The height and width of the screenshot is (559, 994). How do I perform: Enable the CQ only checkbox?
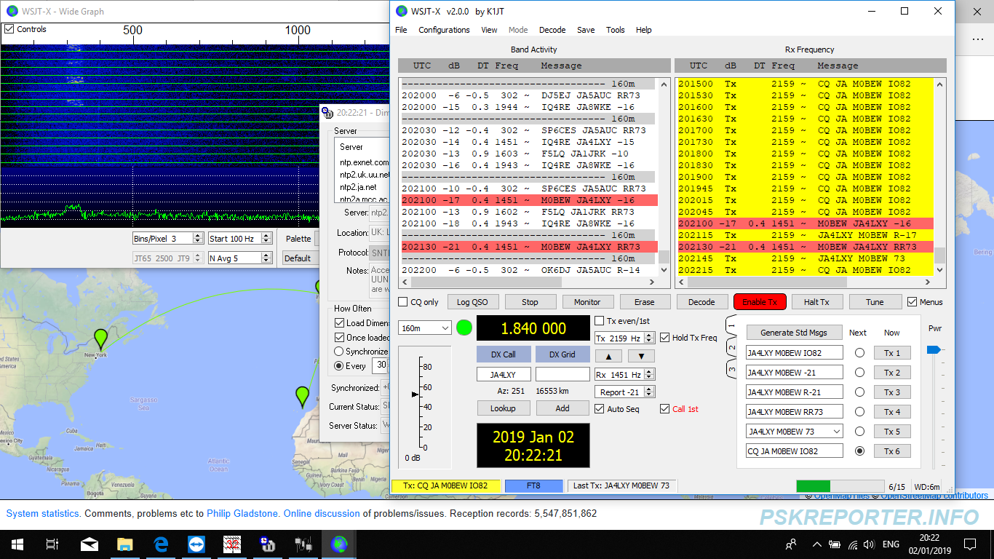(403, 302)
